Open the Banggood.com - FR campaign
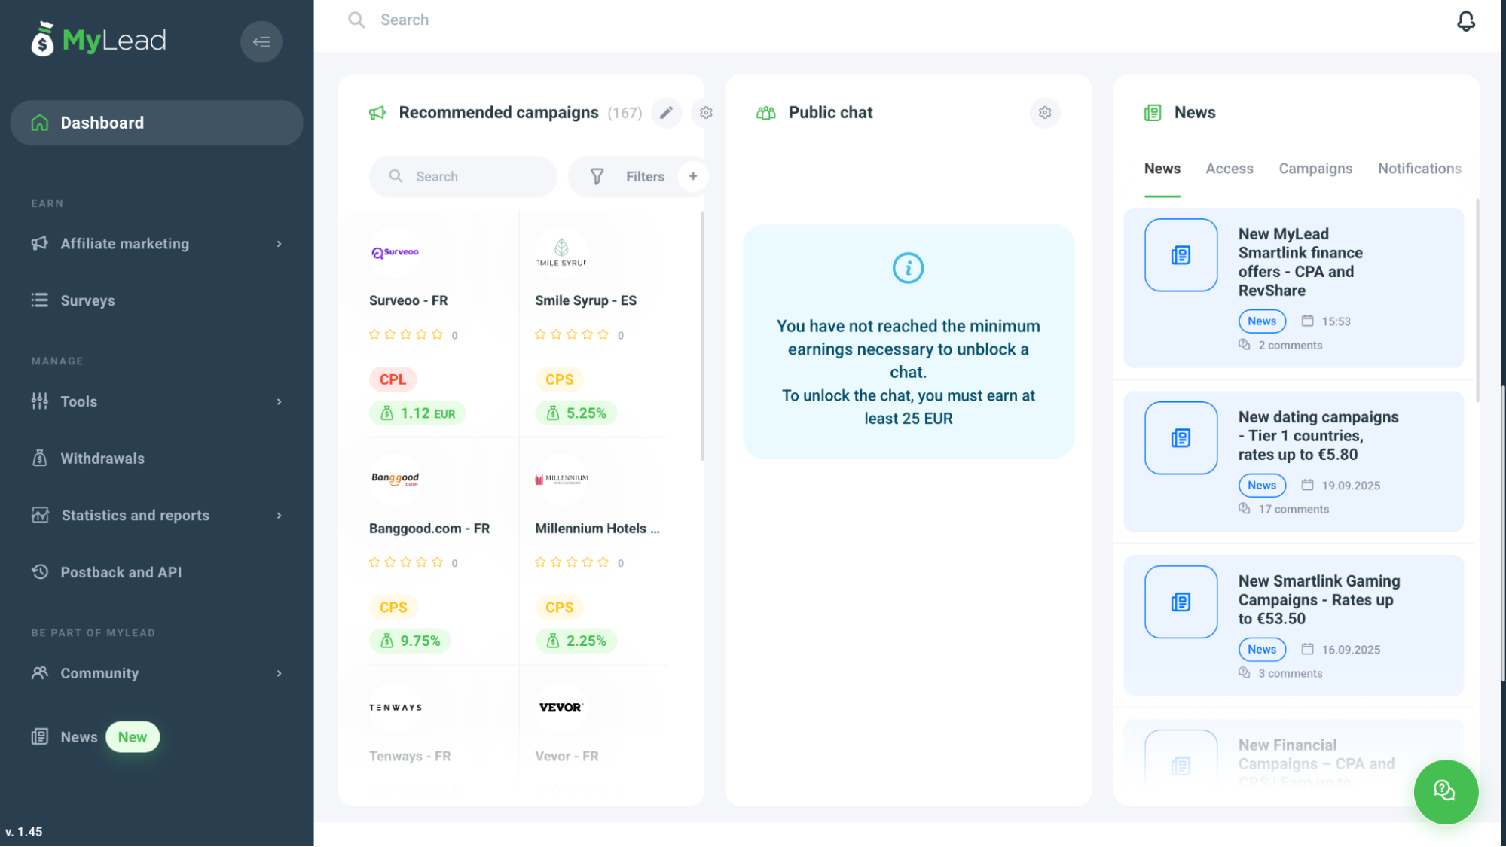Screen dimensions: 1506x847 point(429,529)
